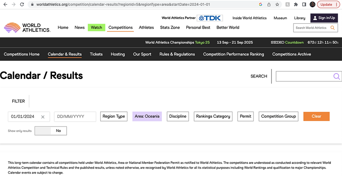Image resolution: width=342 pixels, height=176 pixels.
Task: Select the Calendar & Results tab
Action: [65, 54]
